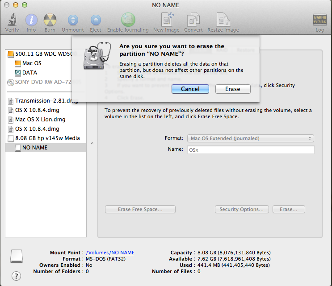Select the NO NAME partition
Image resolution: width=332 pixels, height=286 pixels.
46,148
